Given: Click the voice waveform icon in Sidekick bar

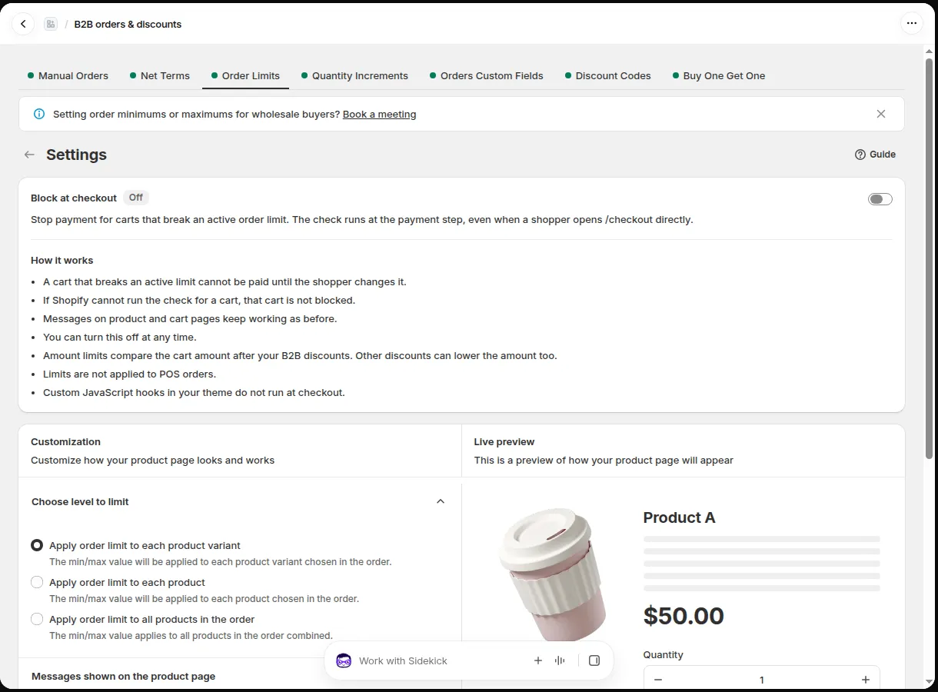Looking at the screenshot, I should (x=560, y=660).
